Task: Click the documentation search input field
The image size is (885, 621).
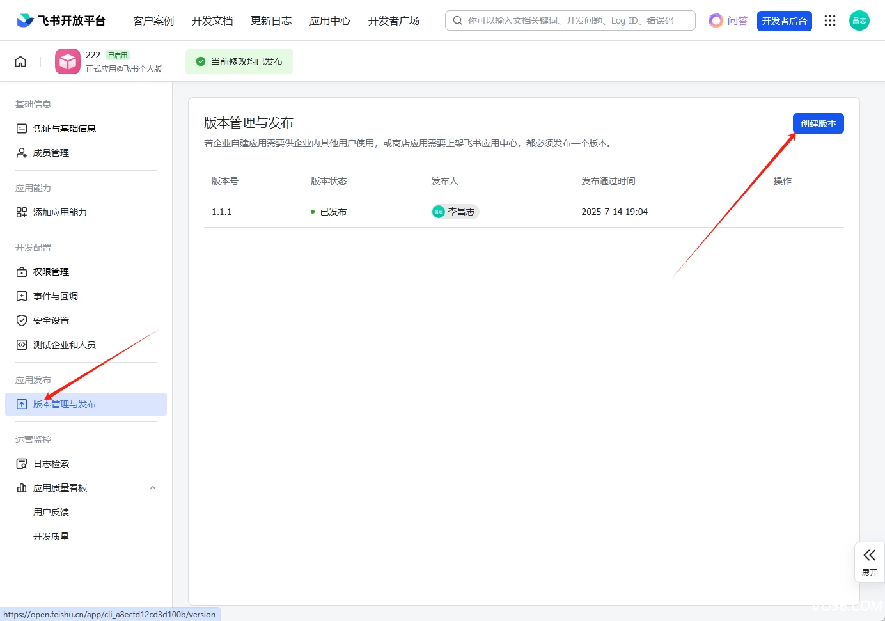Action: click(570, 20)
